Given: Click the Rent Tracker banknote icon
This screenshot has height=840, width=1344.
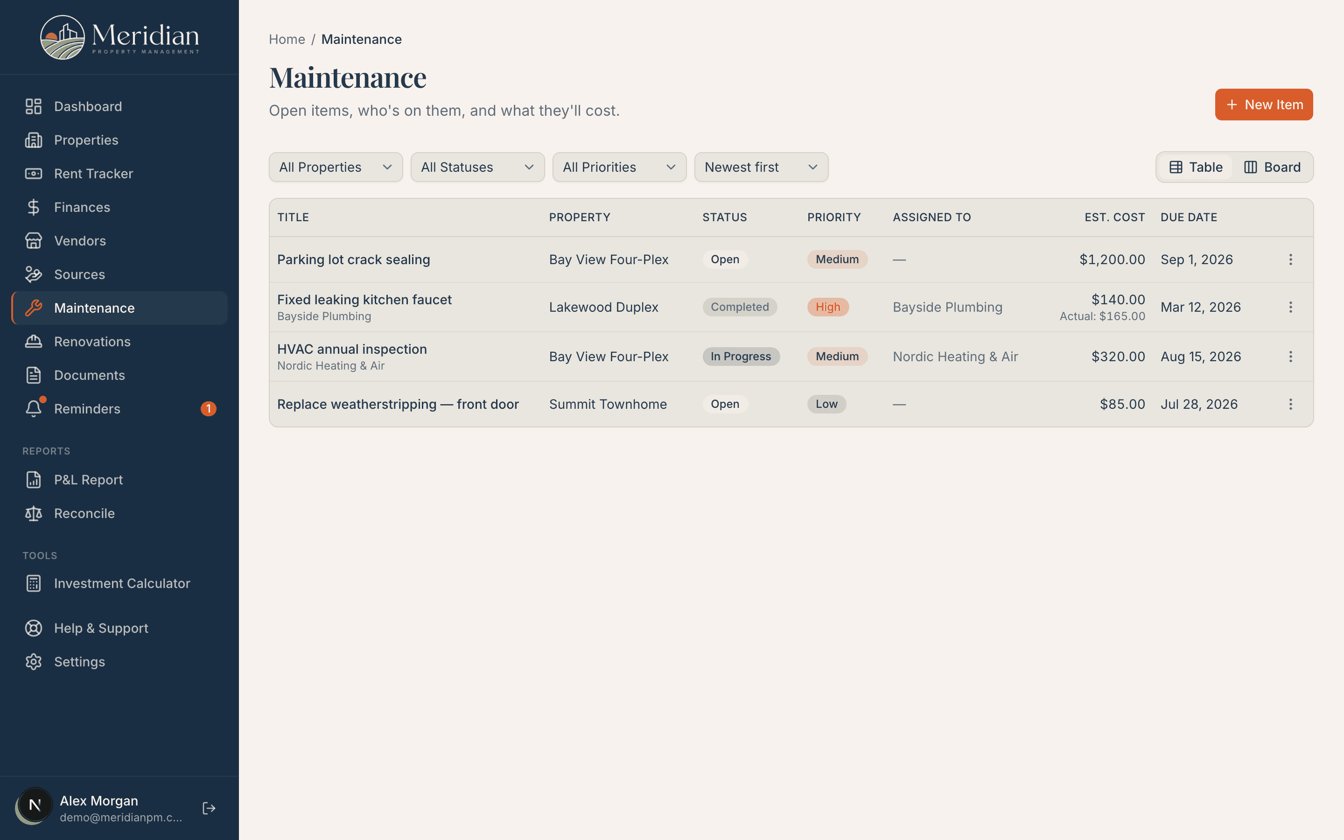Looking at the screenshot, I should [33, 173].
